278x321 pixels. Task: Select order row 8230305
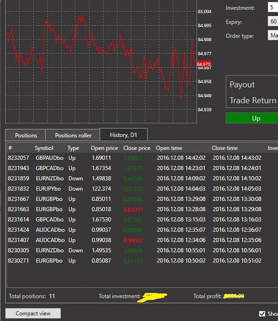142,250
